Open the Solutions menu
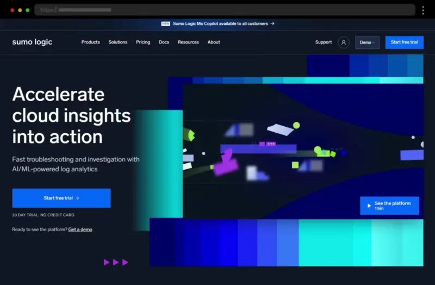The height and width of the screenshot is (285, 435). pyautogui.click(x=118, y=42)
